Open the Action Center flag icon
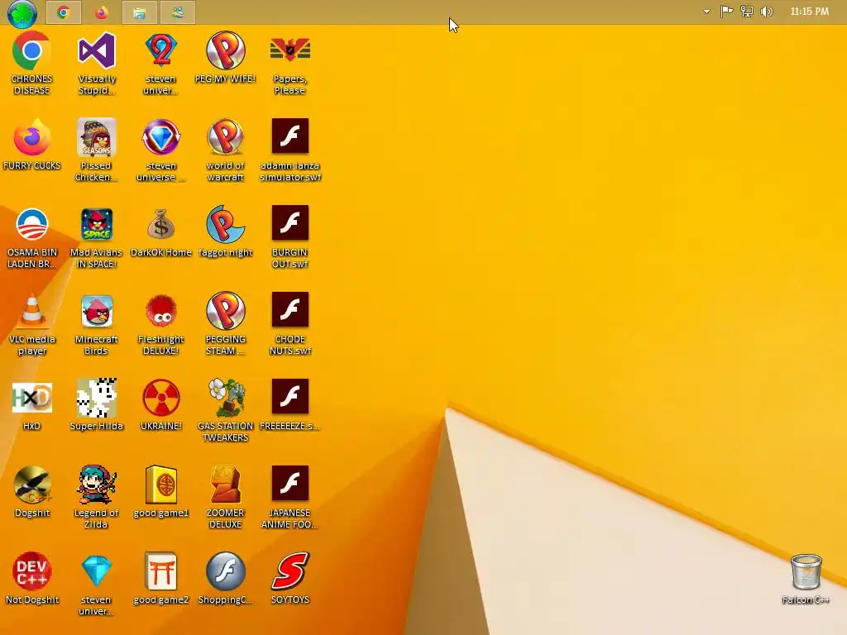Screen dimensions: 847x635 (726, 12)
